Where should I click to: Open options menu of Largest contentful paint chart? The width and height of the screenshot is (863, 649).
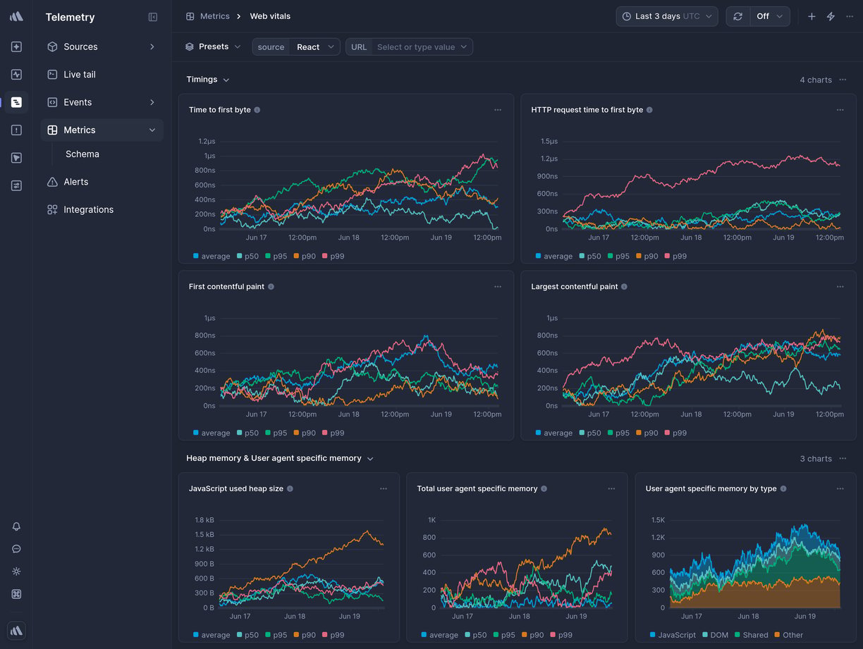840,287
